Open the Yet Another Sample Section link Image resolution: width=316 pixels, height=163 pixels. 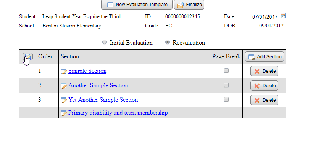103,100
